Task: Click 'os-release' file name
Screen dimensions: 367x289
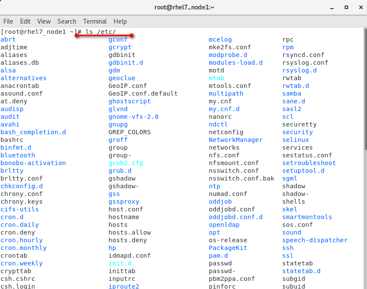Action: point(228,240)
